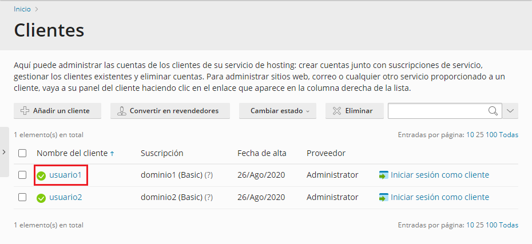Click Convertir en revendedores button
This screenshot has width=532, height=244.
point(170,111)
